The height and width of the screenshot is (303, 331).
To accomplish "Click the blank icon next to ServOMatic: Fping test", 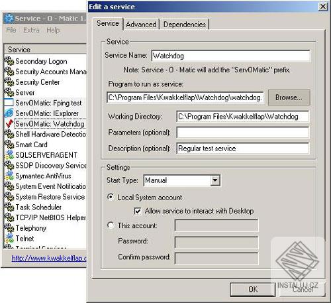I will pos(9,103).
